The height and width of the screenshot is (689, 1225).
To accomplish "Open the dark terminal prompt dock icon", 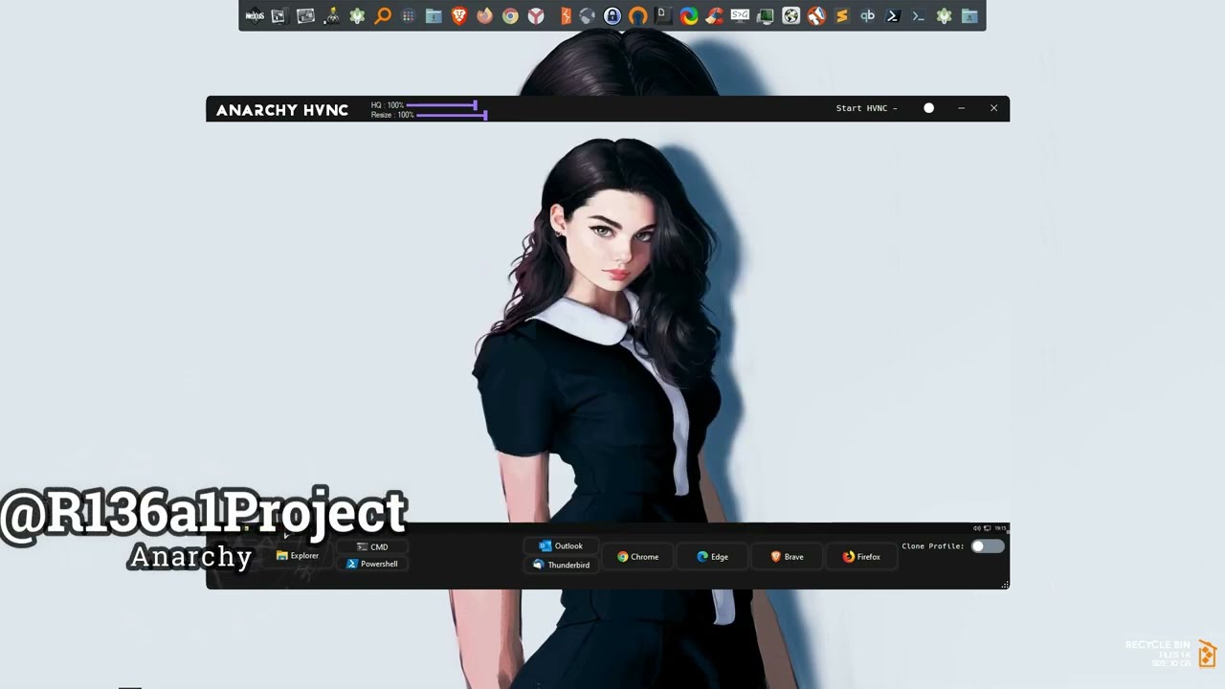I will point(918,15).
